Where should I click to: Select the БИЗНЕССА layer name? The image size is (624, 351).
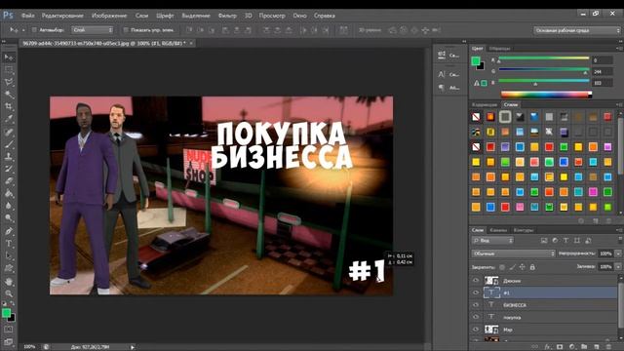click(515, 305)
